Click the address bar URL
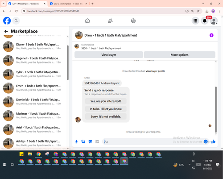Viewport: 223px width, 179px height. pyautogui.click(x=53, y=11)
